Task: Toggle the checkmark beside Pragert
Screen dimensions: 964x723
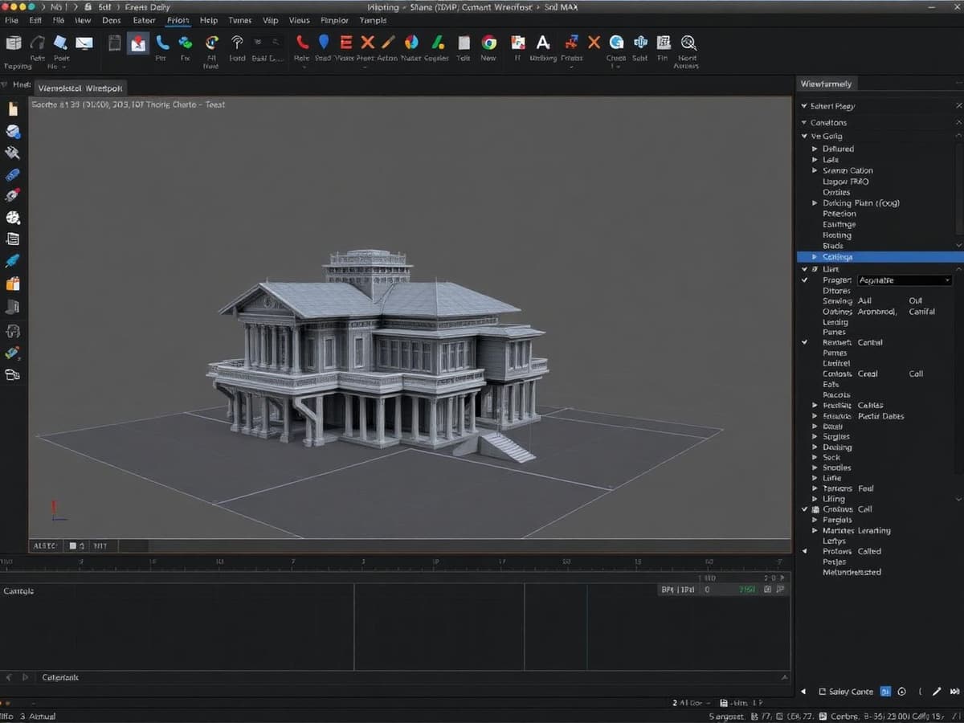Action: (805, 280)
